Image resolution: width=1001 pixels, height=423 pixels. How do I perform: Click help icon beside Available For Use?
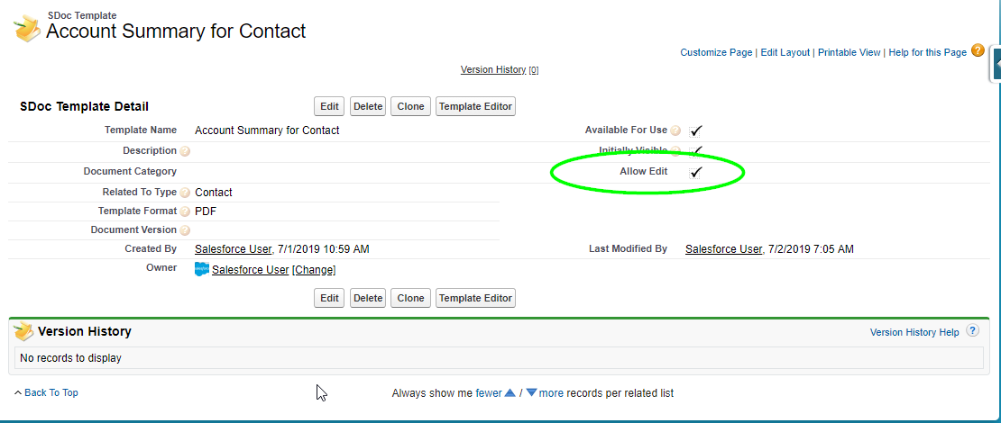[x=675, y=130]
